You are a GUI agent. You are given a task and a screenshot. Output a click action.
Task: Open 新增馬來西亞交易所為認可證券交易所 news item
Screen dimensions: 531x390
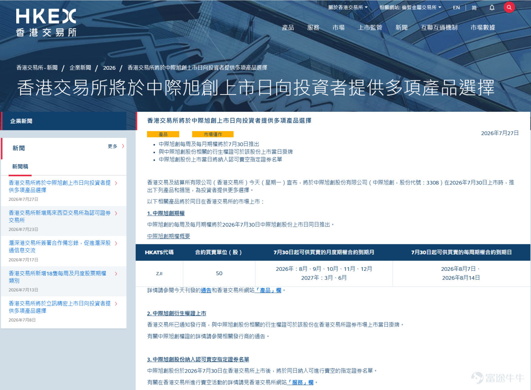(x=60, y=216)
